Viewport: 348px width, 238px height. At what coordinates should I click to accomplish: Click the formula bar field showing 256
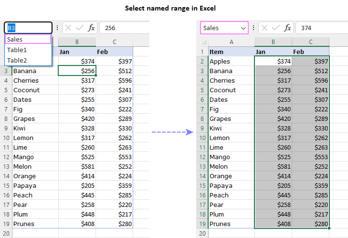(124, 28)
